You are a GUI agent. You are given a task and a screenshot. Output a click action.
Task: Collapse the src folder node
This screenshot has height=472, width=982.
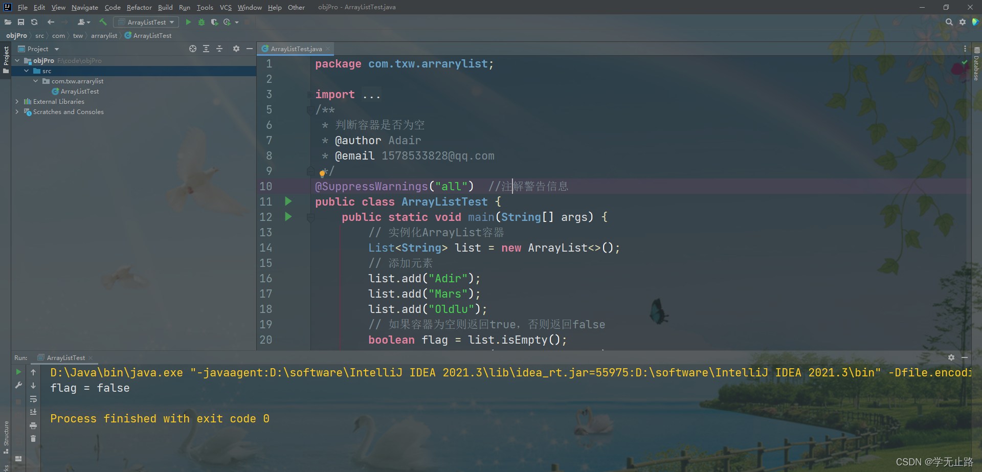point(27,71)
